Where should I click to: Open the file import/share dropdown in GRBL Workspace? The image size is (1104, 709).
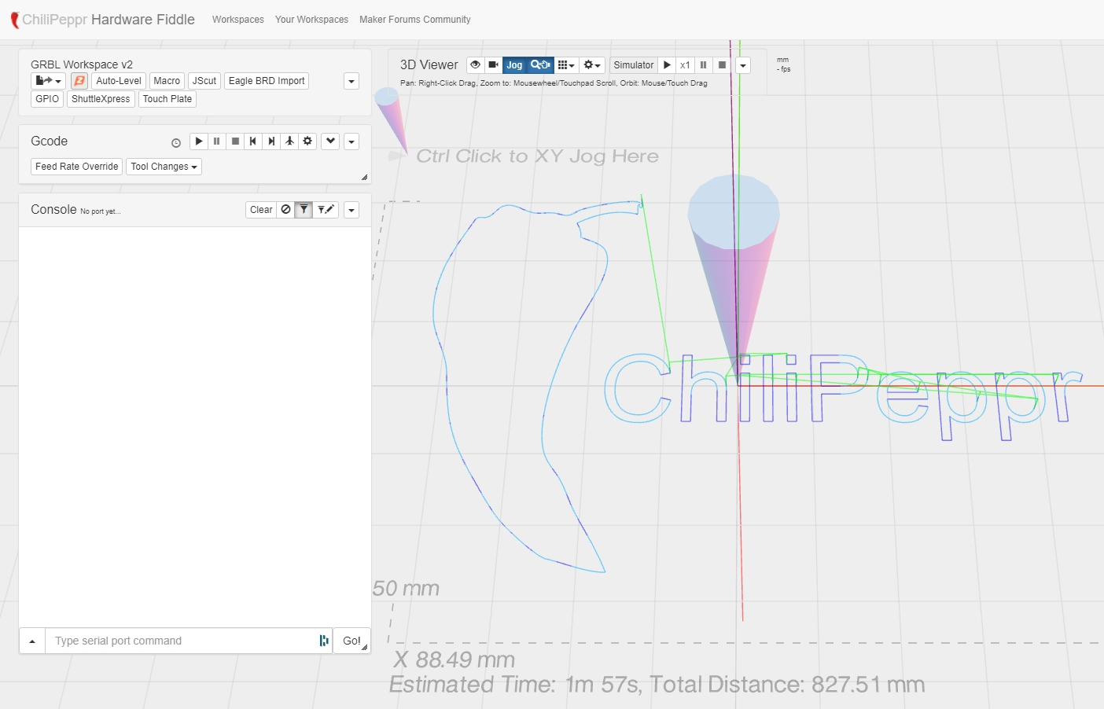click(x=48, y=81)
